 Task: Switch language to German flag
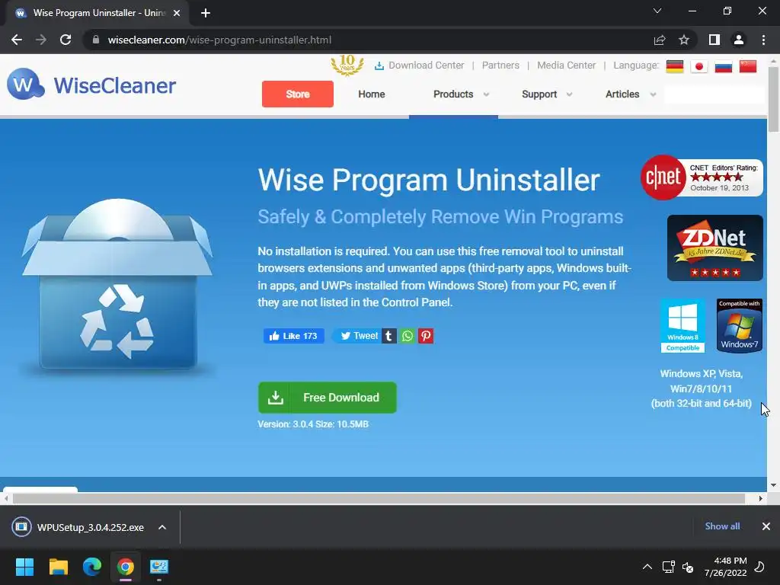[x=675, y=66]
